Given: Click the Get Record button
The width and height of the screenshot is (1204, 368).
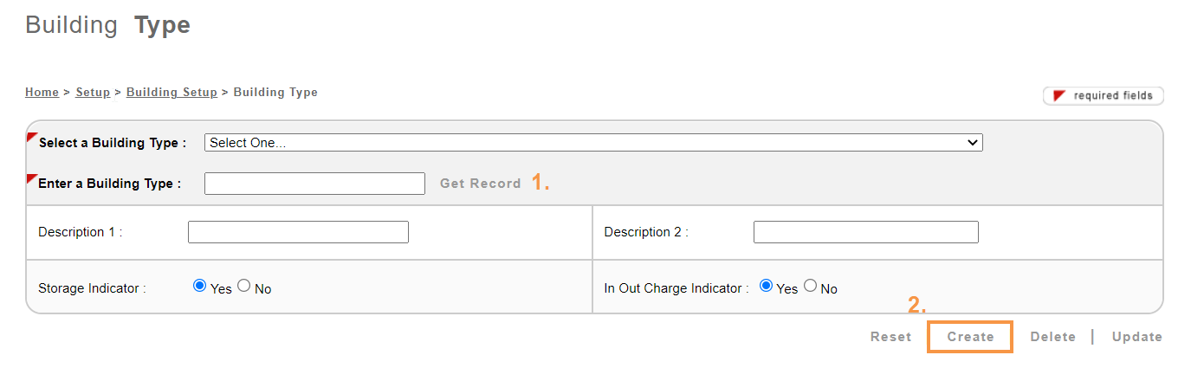Looking at the screenshot, I should click(480, 184).
